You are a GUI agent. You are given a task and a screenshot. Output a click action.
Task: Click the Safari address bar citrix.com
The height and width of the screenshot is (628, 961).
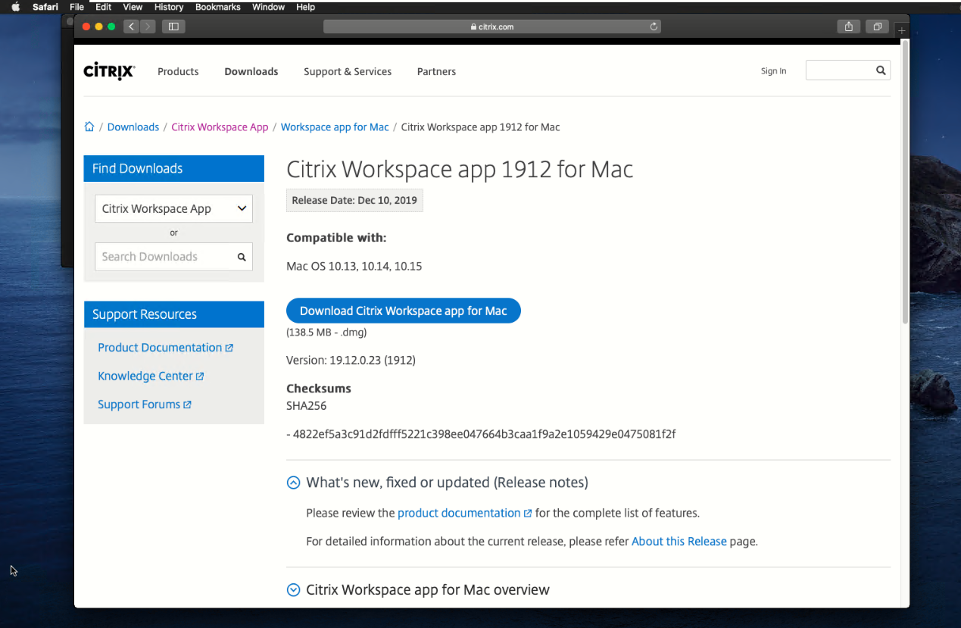(x=492, y=27)
